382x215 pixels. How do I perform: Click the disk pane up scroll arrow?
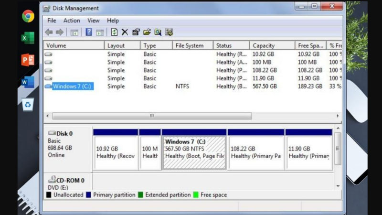click(338, 128)
